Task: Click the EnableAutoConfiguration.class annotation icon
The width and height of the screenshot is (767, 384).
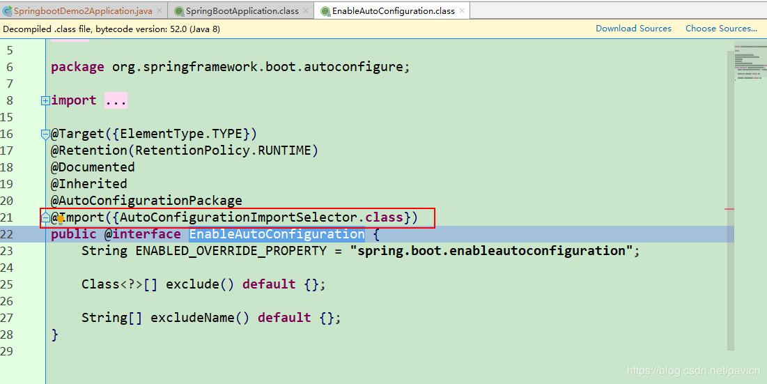Action: (x=325, y=10)
